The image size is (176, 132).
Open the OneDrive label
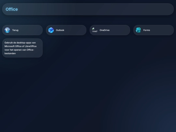(105, 30)
